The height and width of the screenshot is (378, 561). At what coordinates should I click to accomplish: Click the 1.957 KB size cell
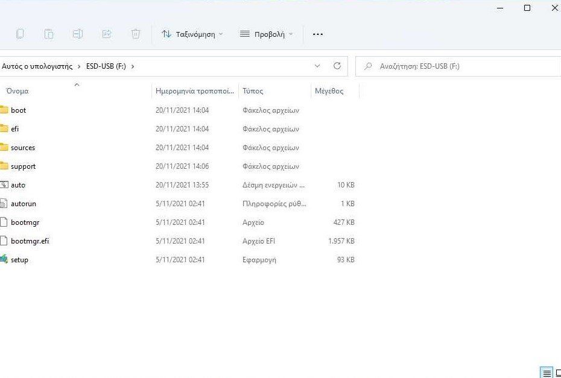[x=341, y=241]
